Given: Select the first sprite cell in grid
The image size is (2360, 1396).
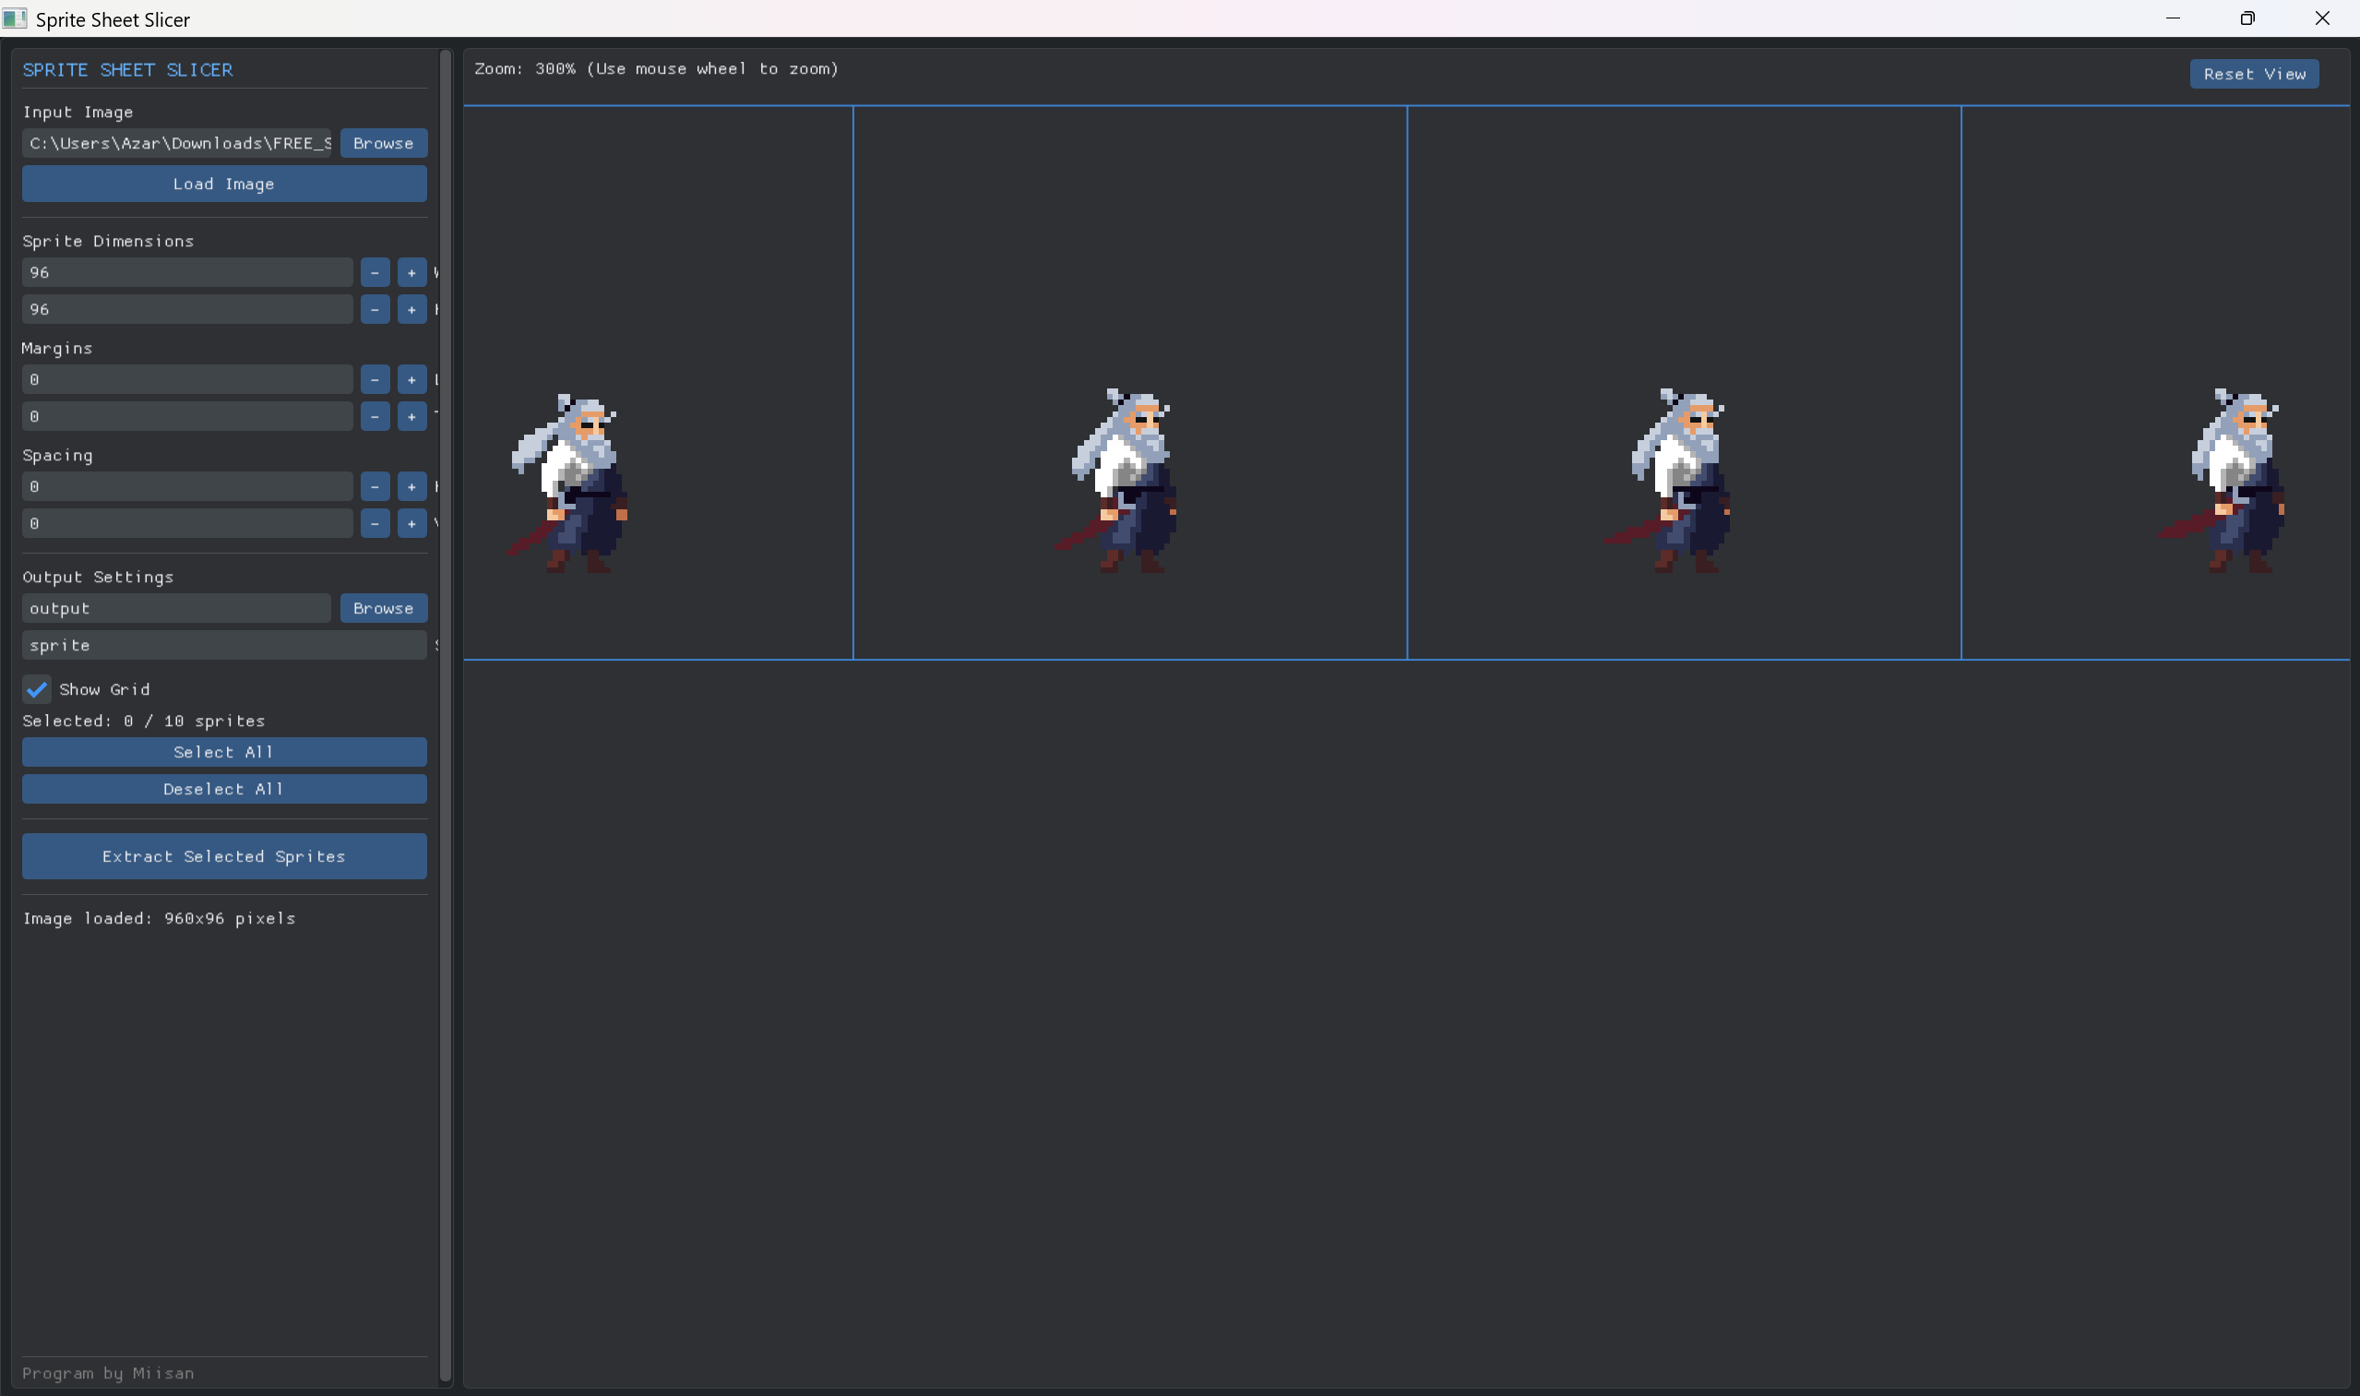Looking at the screenshot, I should click(x=658, y=382).
